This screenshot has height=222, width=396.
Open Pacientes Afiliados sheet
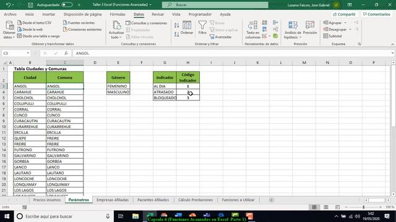153,200
